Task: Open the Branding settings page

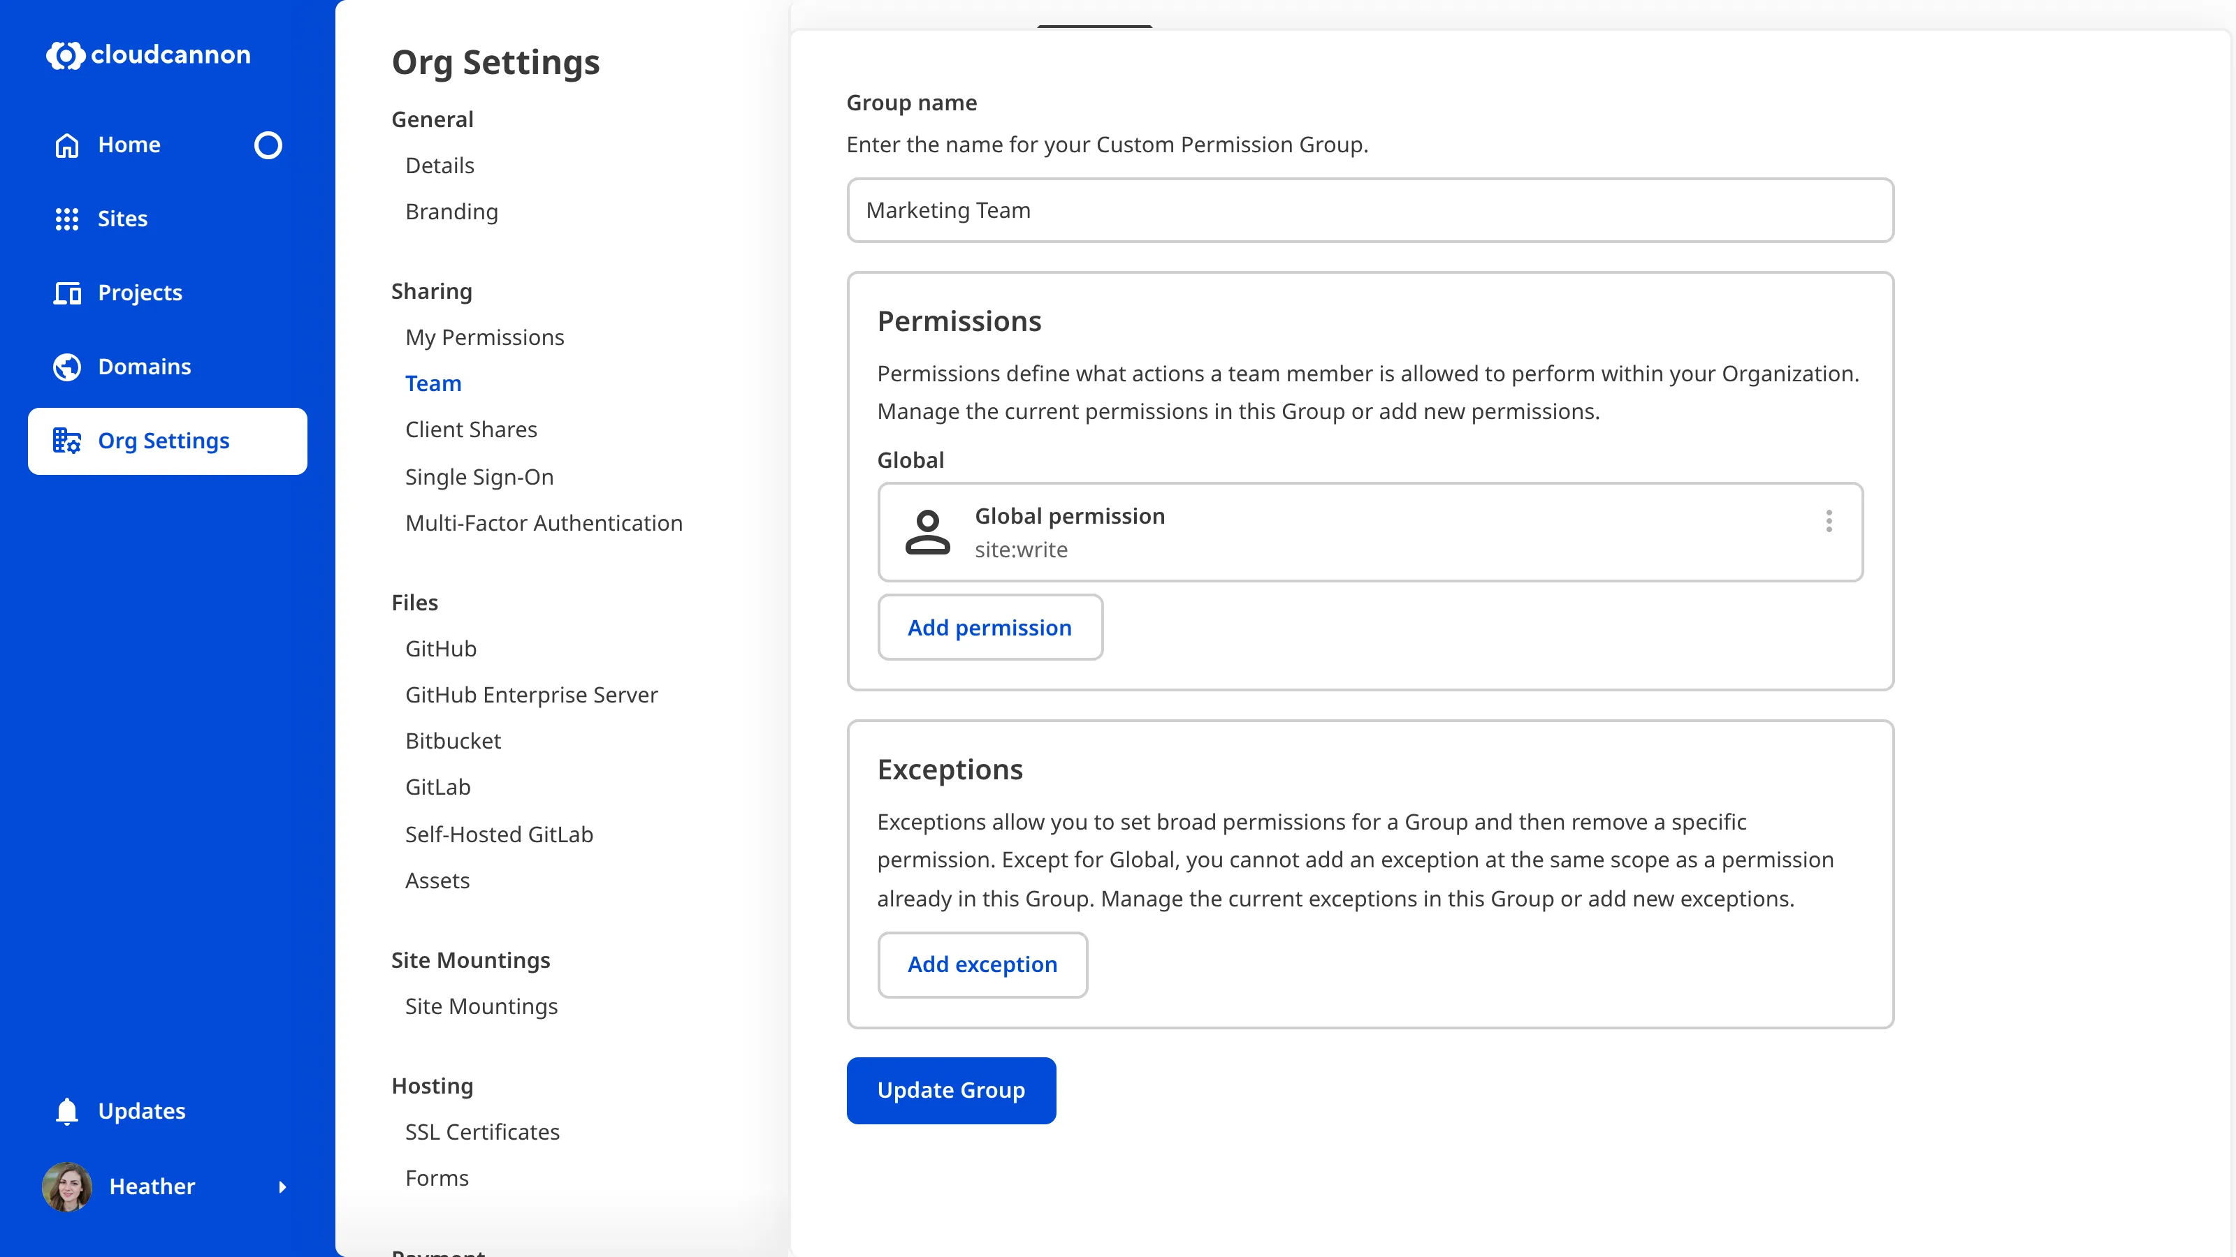Action: point(451,211)
